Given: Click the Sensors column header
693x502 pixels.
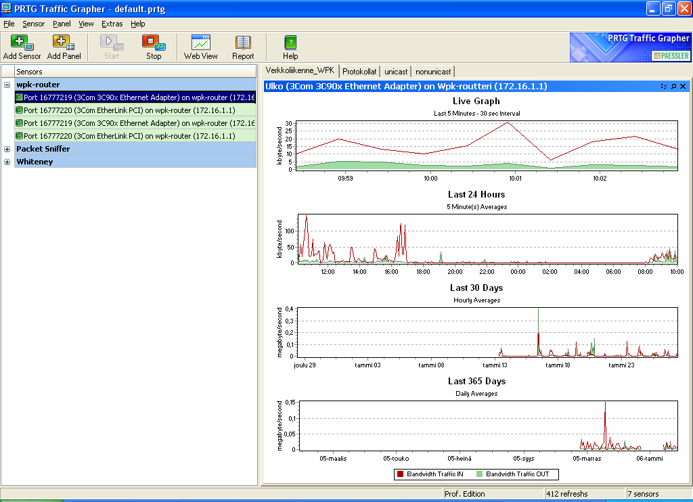Looking at the screenshot, I should 135,72.
